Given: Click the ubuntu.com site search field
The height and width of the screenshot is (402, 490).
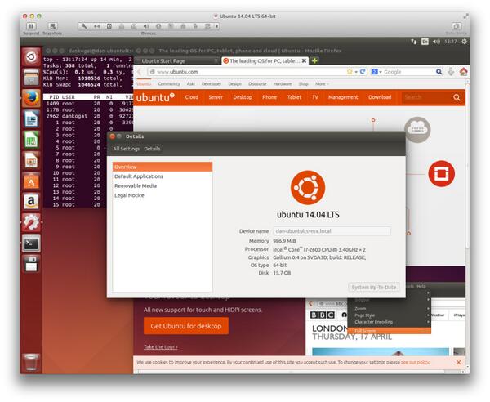Looking at the screenshot, I should click(x=425, y=97).
